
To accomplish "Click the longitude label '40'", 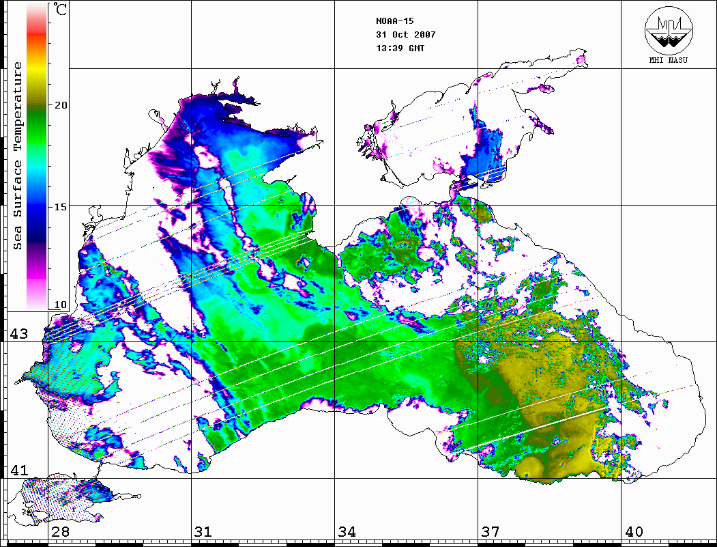I will click(634, 532).
